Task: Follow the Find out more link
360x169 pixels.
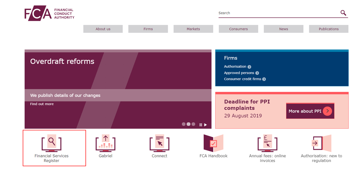Action: point(42,104)
